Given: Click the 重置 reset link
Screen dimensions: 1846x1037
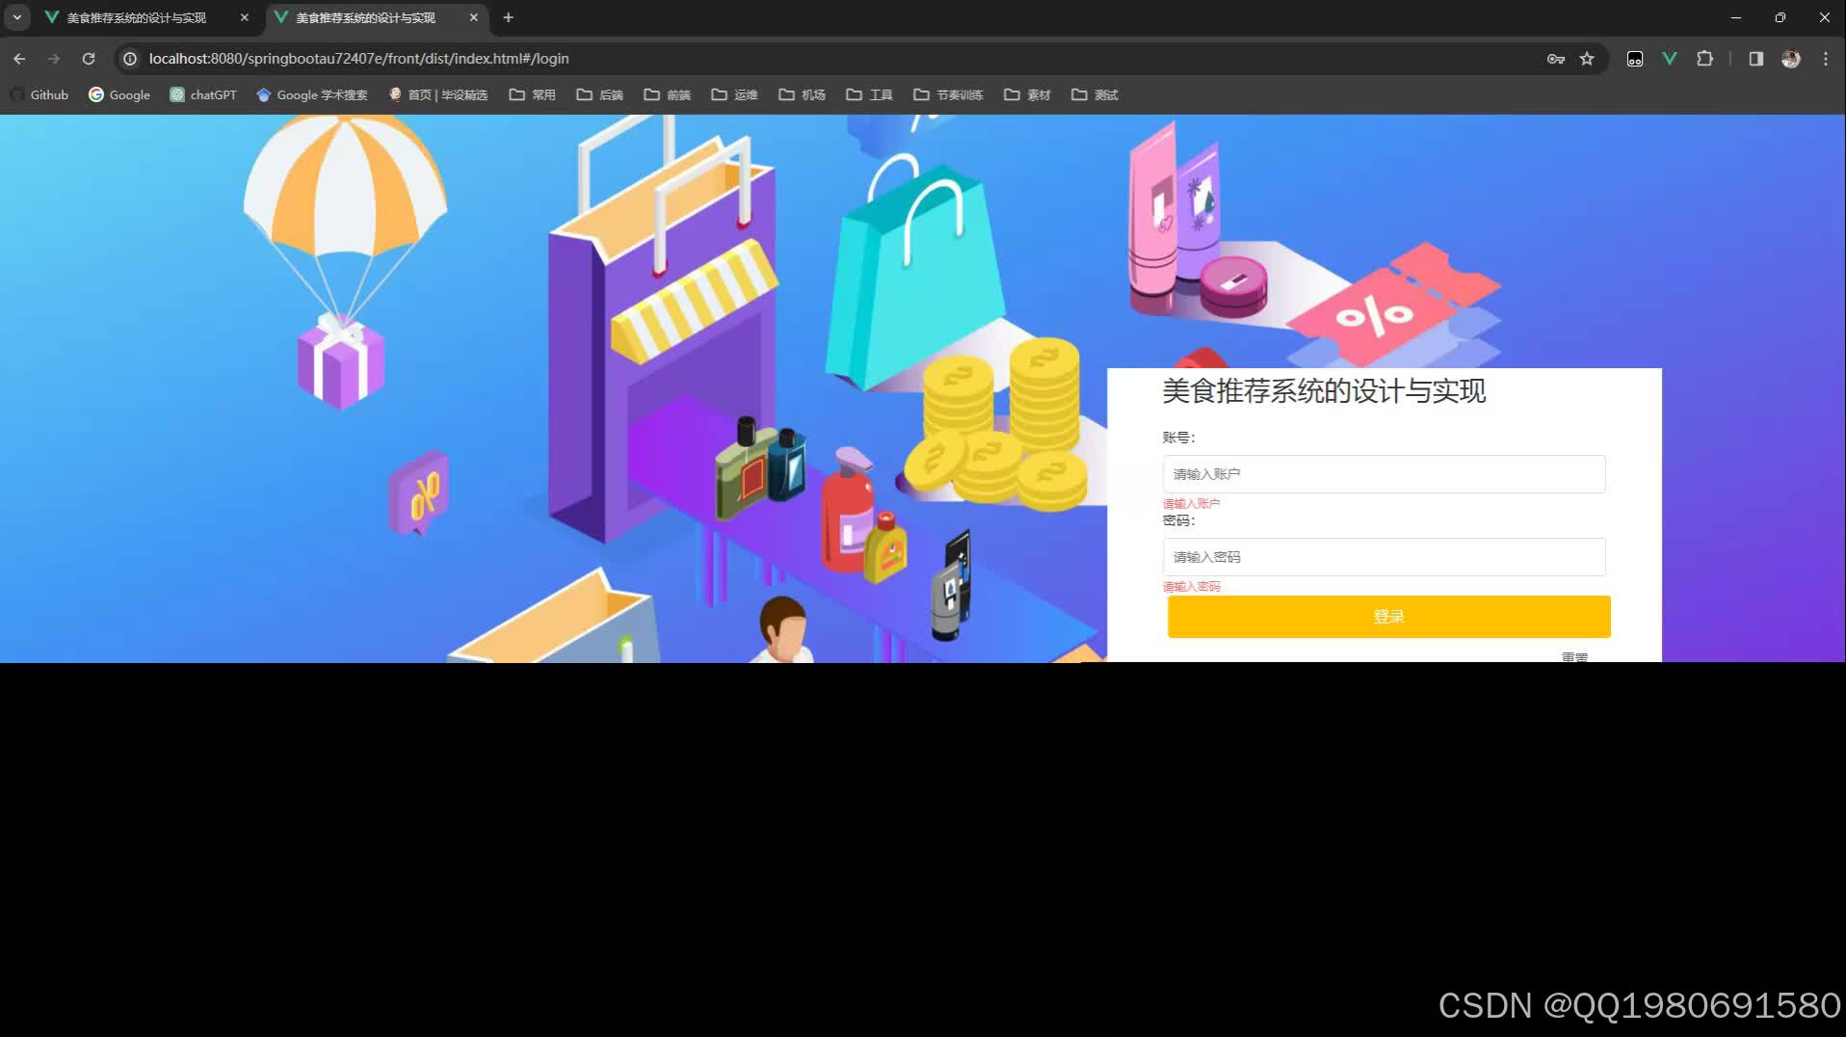Looking at the screenshot, I should coord(1574,654).
